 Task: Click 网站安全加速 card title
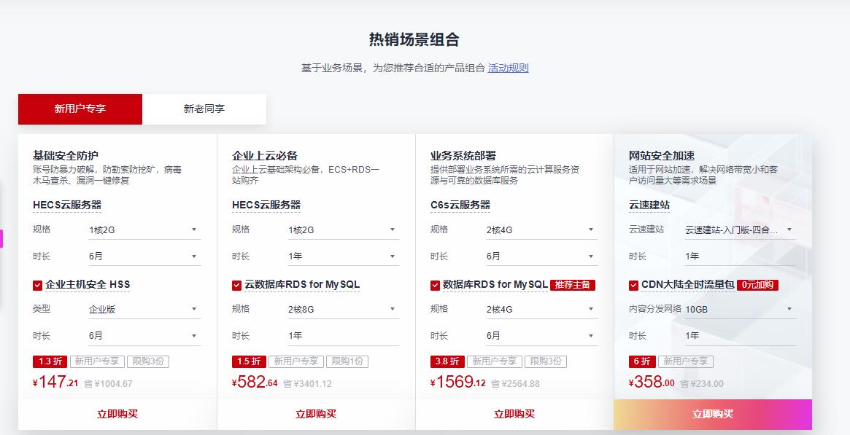pos(661,156)
